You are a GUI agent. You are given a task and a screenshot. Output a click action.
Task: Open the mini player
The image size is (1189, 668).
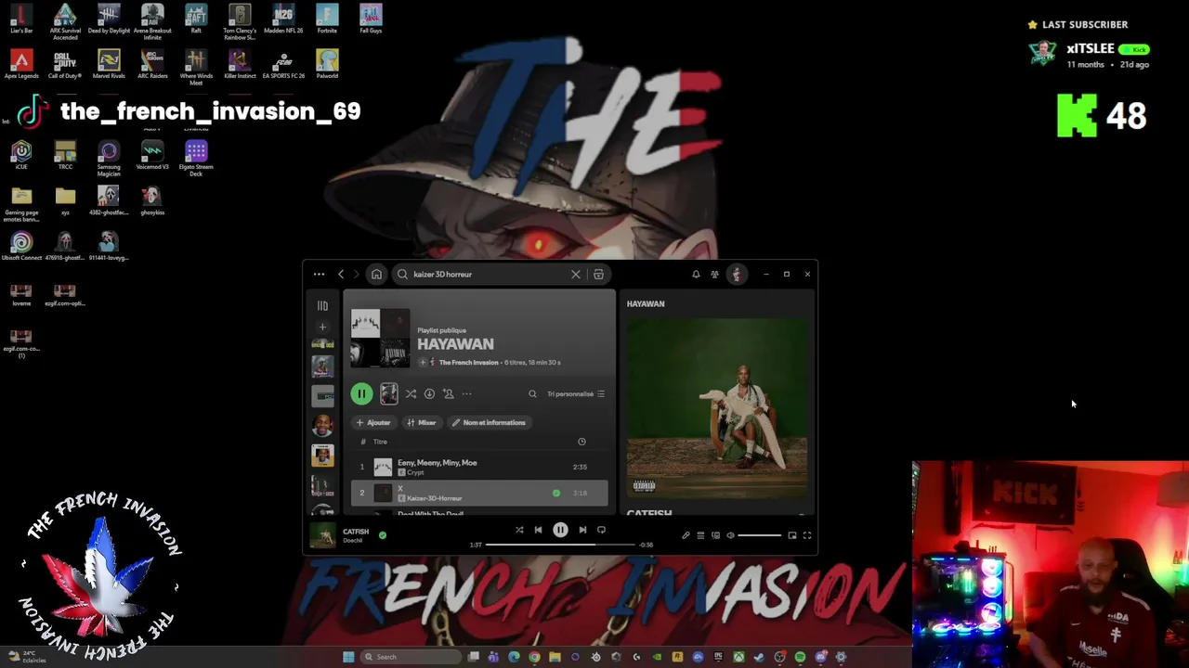[x=792, y=535]
